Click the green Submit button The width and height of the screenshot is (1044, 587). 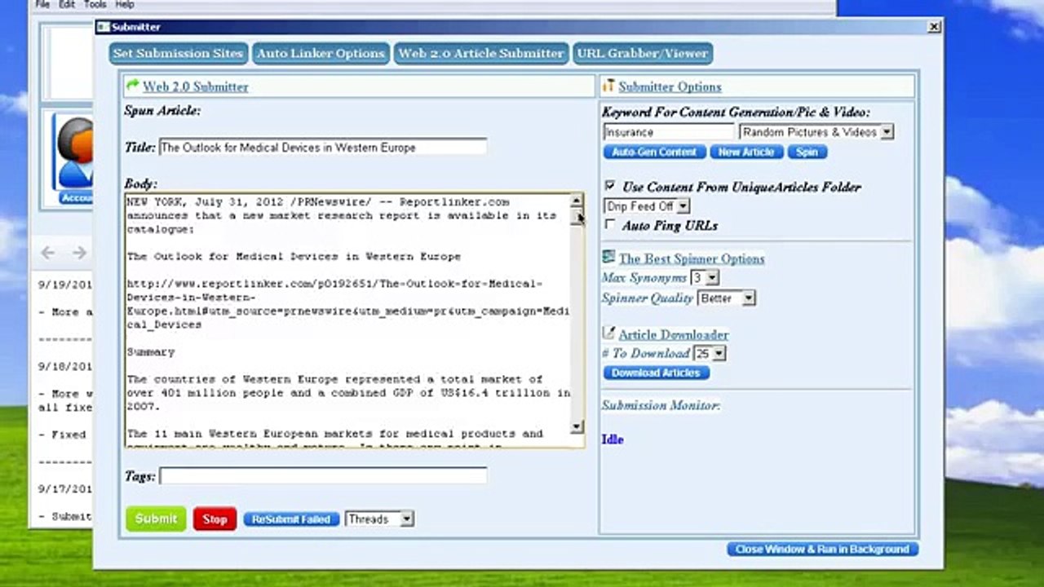156,519
